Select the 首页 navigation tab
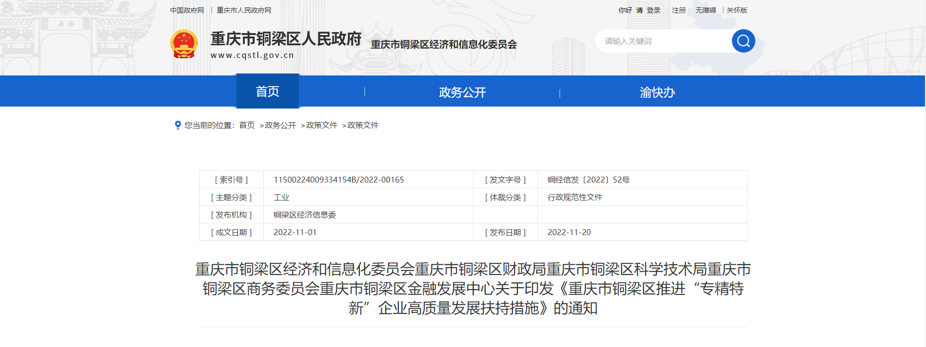The height and width of the screenshot is (347, 926). click(x=268, y=91)
